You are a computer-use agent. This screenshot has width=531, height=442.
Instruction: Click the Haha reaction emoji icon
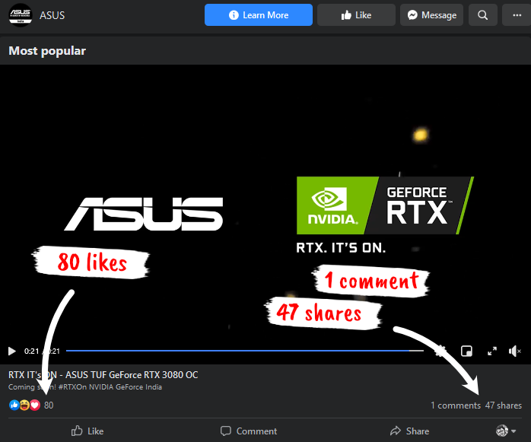[24, 405]
